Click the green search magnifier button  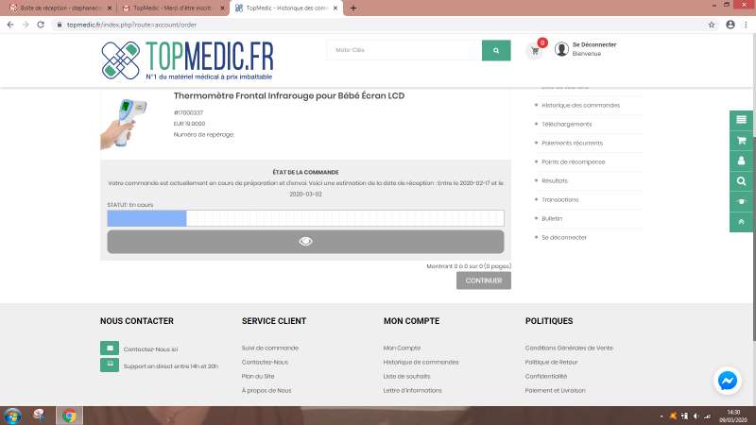[496, 50]
